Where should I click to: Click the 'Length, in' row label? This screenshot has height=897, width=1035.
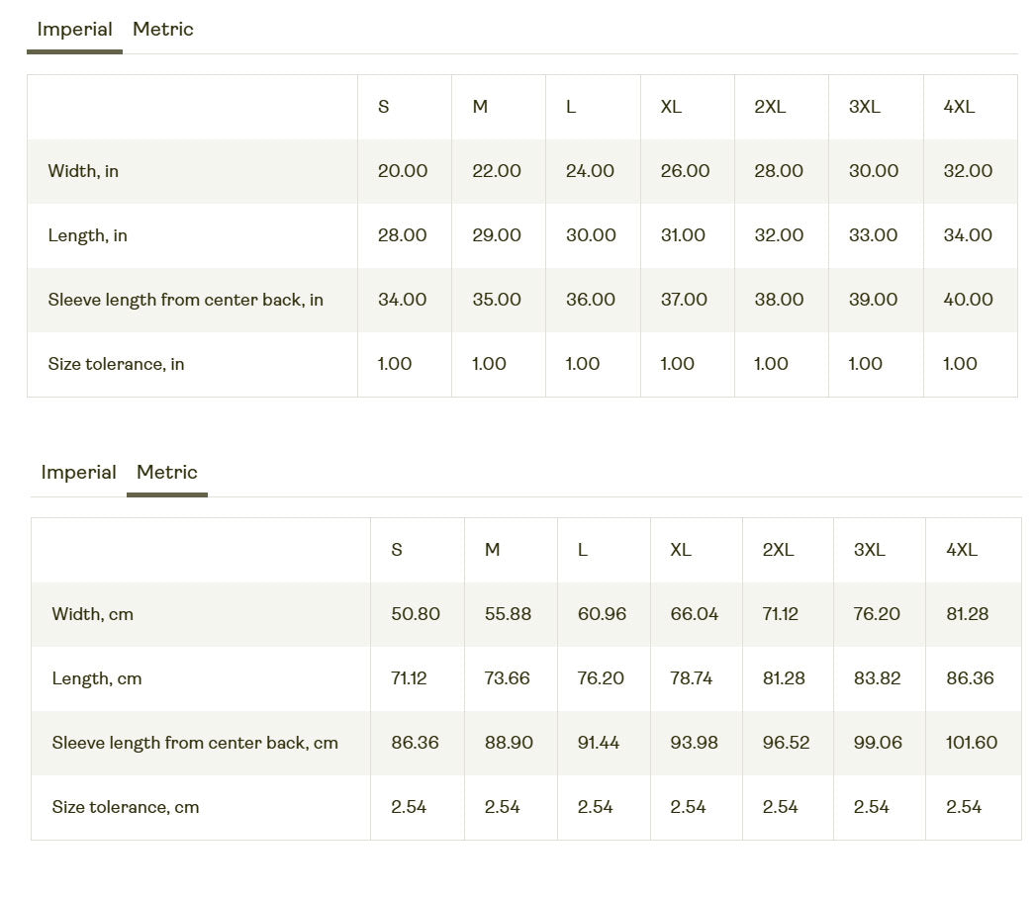(x=87, y=235)
